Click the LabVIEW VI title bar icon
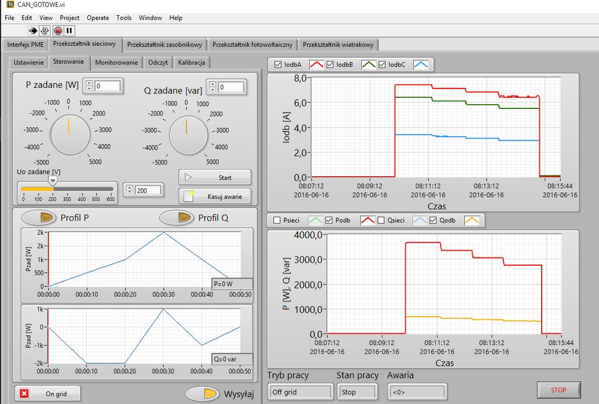The image size is (599, 404). pos(11,4)
